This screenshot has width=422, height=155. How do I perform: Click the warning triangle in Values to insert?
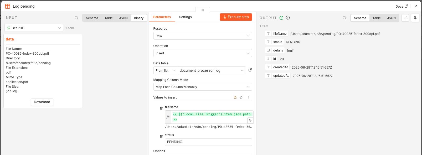pos(235,97)
